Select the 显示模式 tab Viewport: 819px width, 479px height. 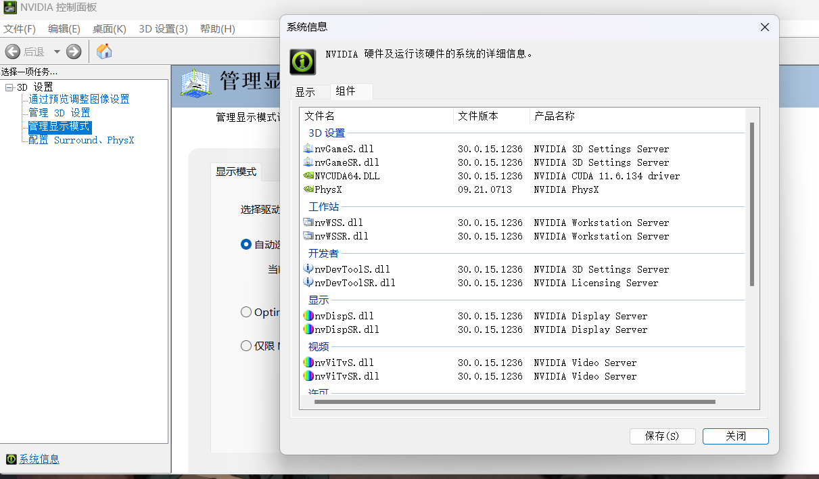(236, 172)
